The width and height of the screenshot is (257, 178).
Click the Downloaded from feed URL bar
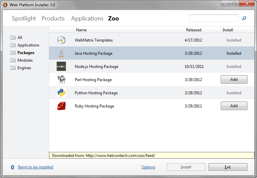pyautogui.click(x=152, y=155)
